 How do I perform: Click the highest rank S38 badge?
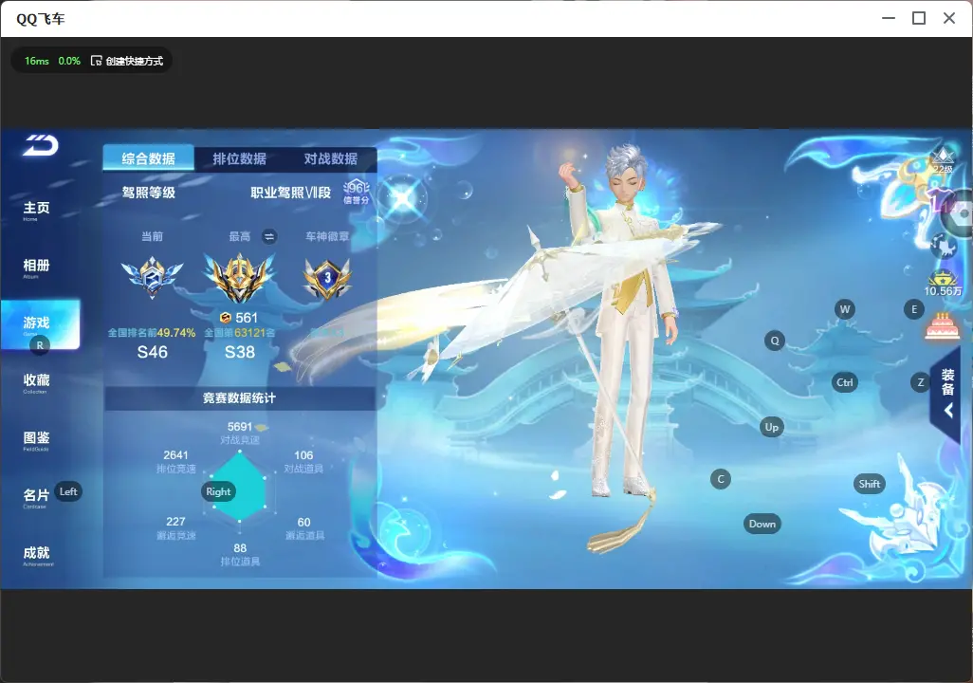point(240,277)
